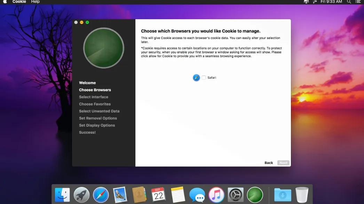Click the Safari compass icon in setup window
364x204 pixels.
coord(196,78)
